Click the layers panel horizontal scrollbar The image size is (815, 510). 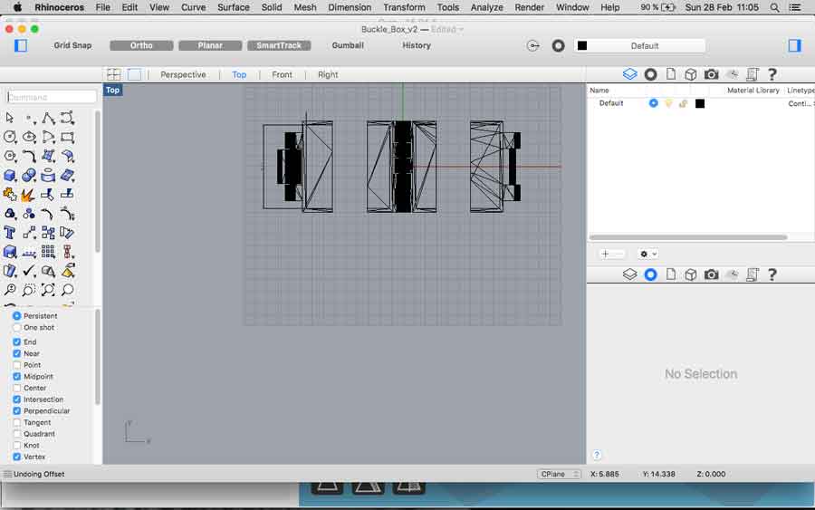point(688,237)
